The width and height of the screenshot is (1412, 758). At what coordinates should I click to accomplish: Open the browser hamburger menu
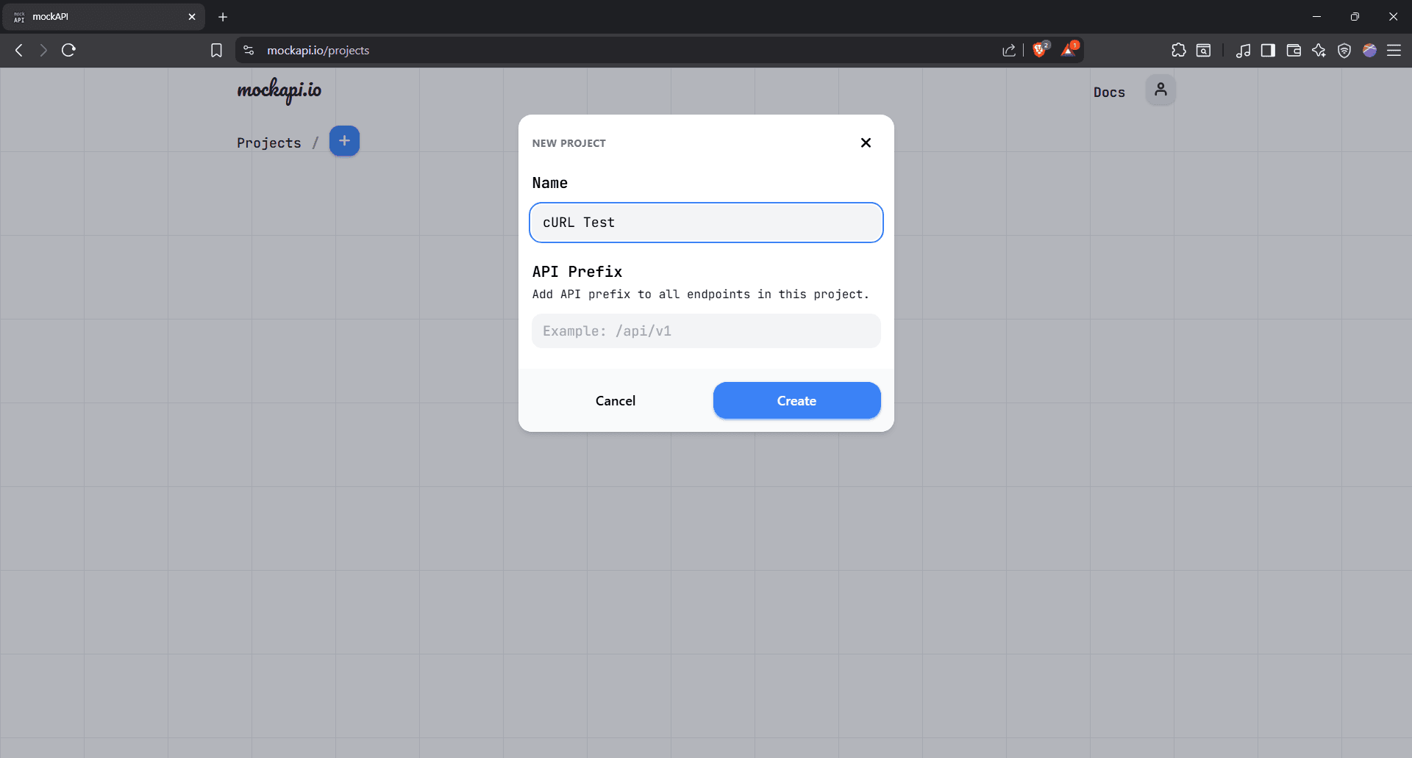tap(1394, 50)
